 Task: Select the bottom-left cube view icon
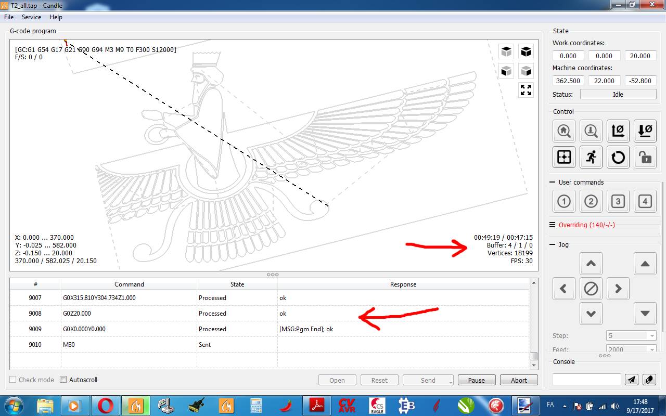point(506,71)
